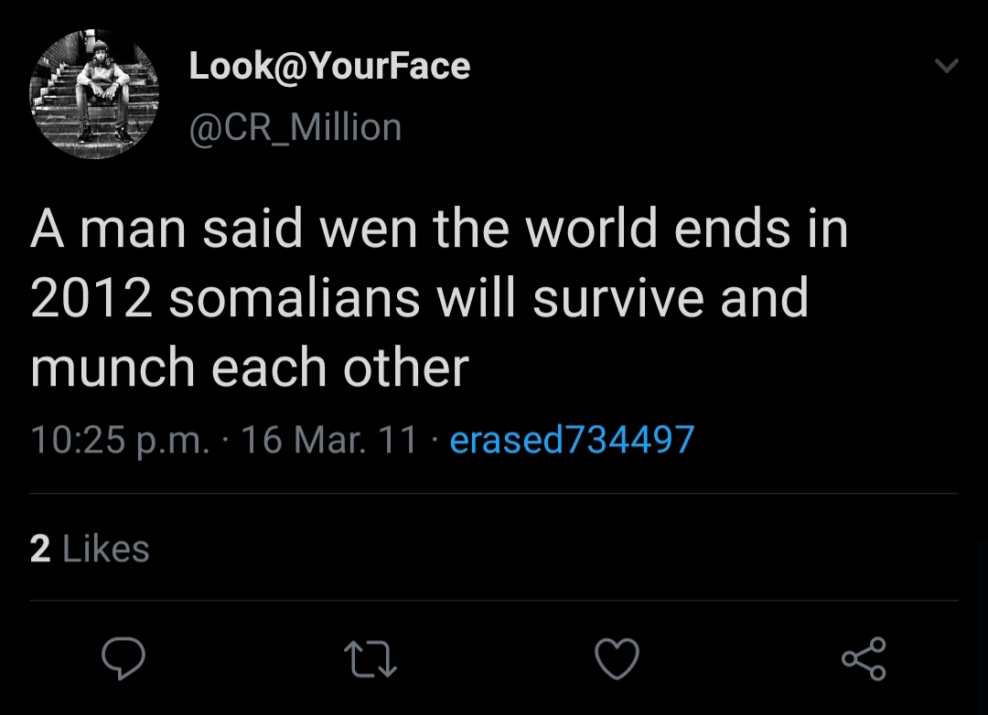Click the word 'Likes' label
This screenshot has width=988, height=715.
pos(106,549)
